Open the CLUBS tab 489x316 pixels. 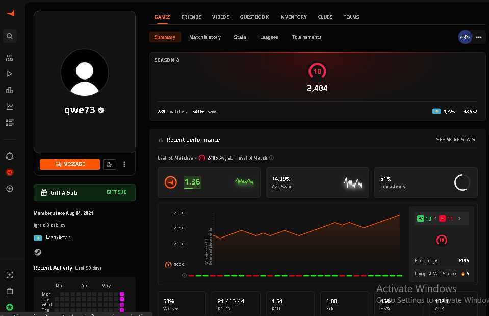[x=325, y=17]
